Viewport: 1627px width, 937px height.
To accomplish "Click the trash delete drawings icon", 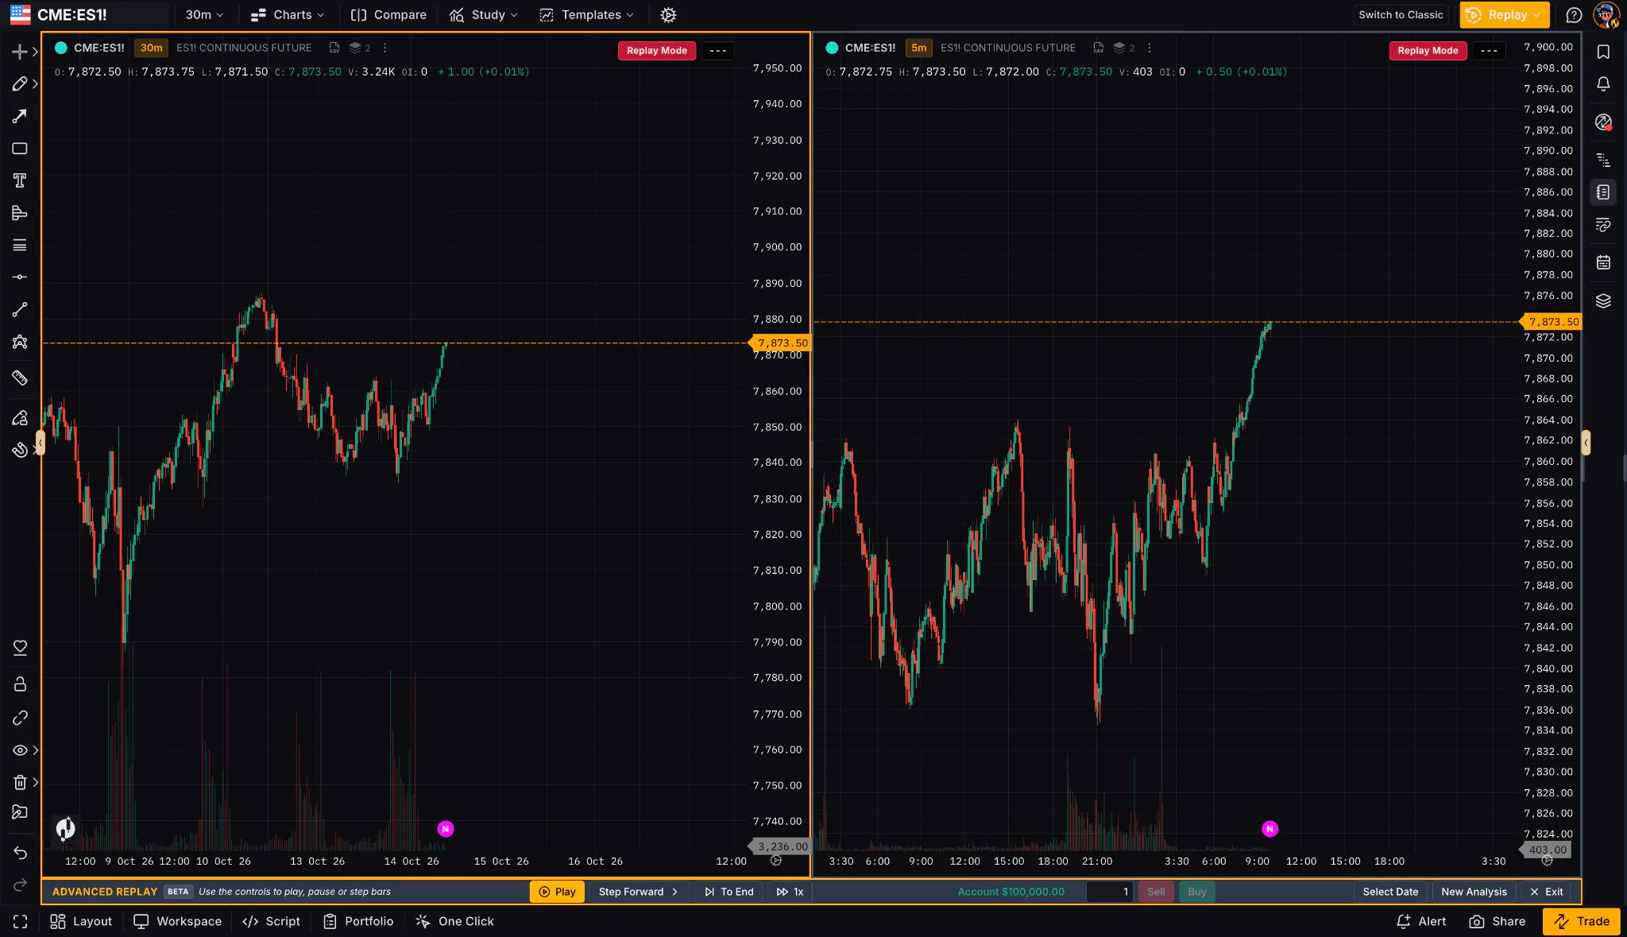I will coord(19,782).
